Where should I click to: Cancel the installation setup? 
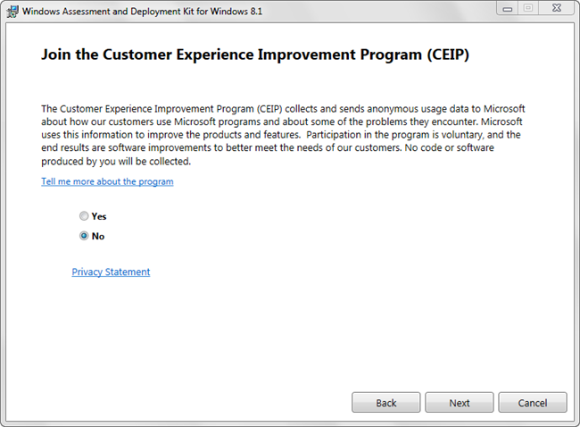coord(533,403)
